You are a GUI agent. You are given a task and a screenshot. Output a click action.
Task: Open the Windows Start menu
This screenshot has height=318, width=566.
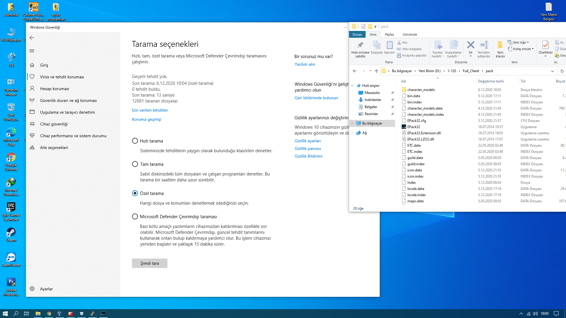pyautogui.click(x=5, y=314)
